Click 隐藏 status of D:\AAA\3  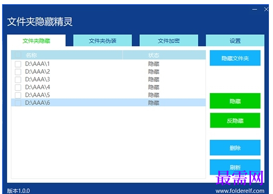click(154, 79)
